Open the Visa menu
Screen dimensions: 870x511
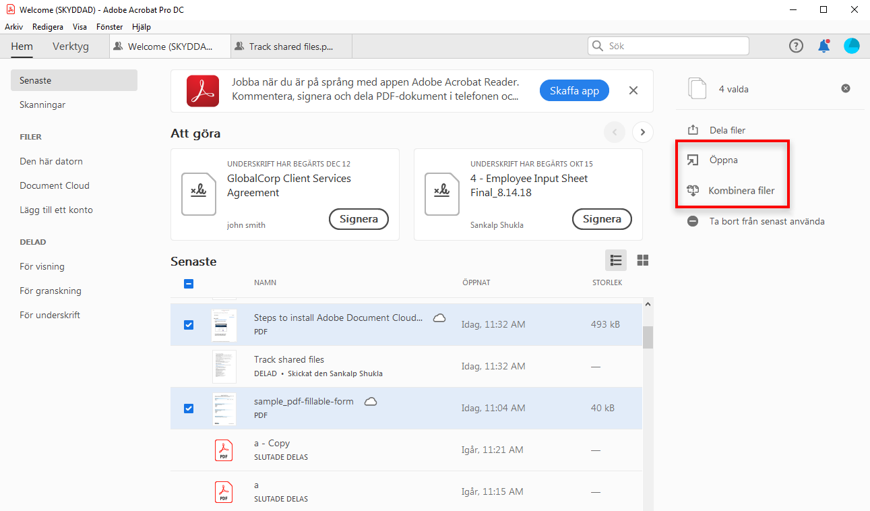pyautogui.click(x=80, y=27)
